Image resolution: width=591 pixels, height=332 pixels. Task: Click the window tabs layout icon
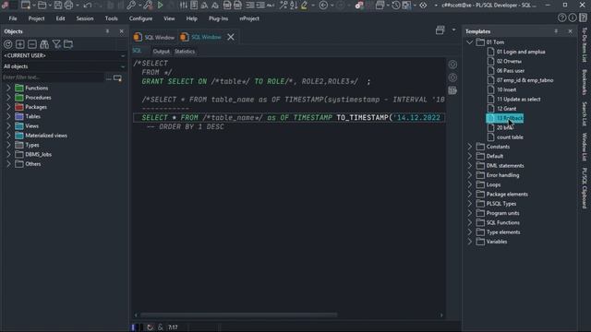[440, 30]
